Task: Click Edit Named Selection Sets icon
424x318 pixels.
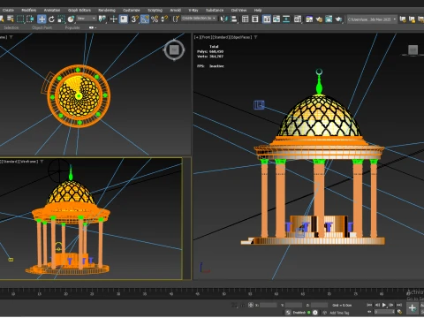Action: coord(176,19)
